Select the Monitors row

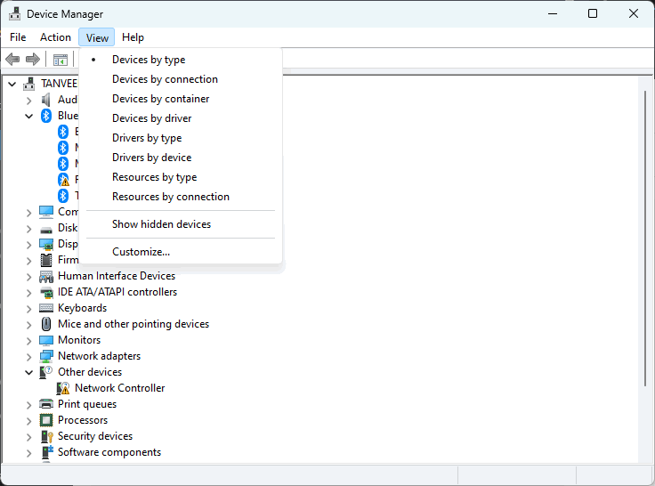[79, 340]
